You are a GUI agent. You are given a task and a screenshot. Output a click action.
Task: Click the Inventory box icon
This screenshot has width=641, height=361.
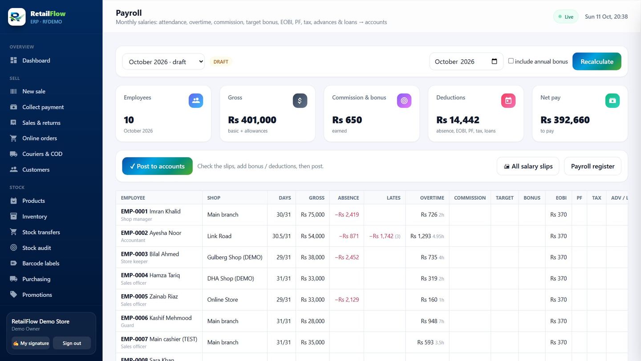tap(14, 217)
